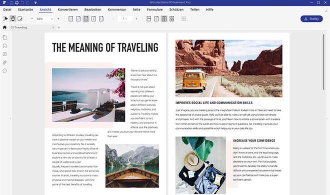This screenshot has height=195, width=330.
Task: Click the vertical scrollbar thumb
Action: coord(323,62)
